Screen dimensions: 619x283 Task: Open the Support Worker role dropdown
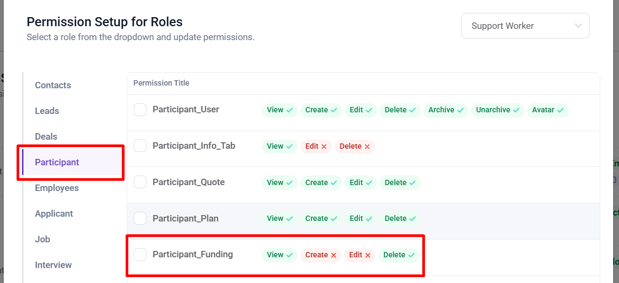point(525,26)
